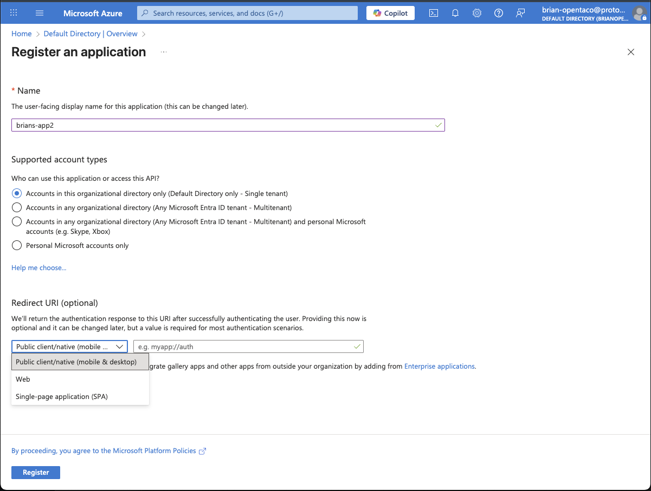Image resolution: width=651 pixels, height=491 pixels.
Task: Select Personal Microsoft accounts only
Action: click(17, 245)
